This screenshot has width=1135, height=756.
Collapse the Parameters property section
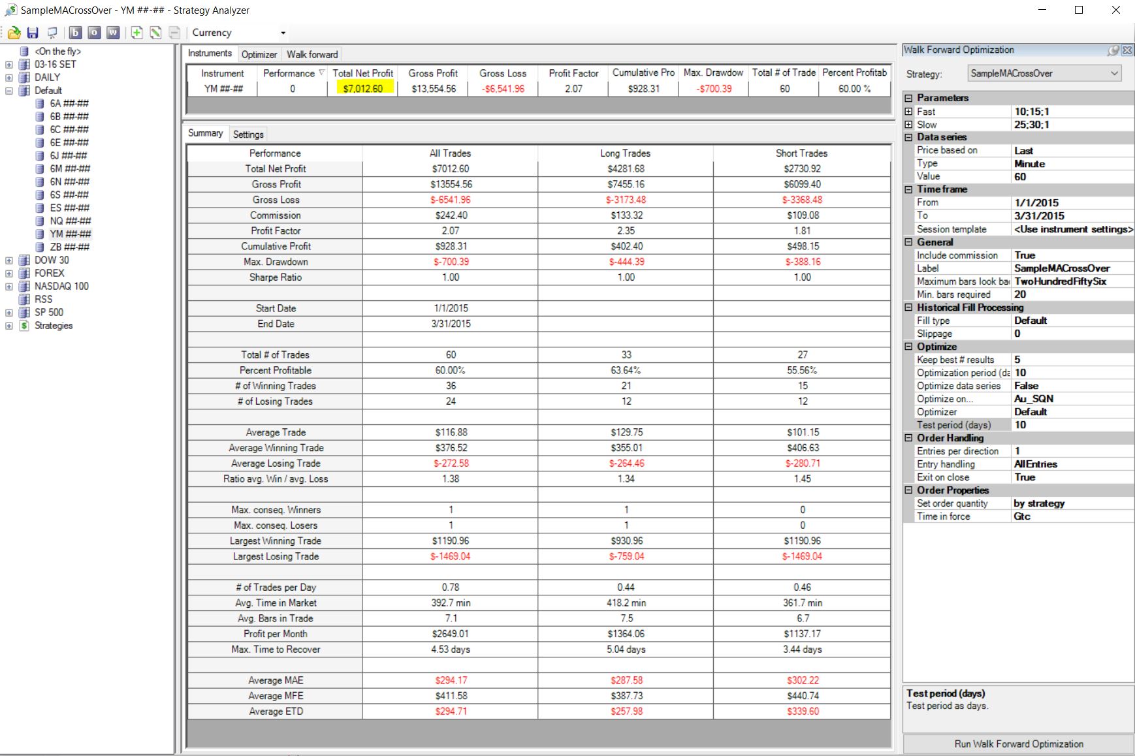pyautogui.click(x=908, y=98)
